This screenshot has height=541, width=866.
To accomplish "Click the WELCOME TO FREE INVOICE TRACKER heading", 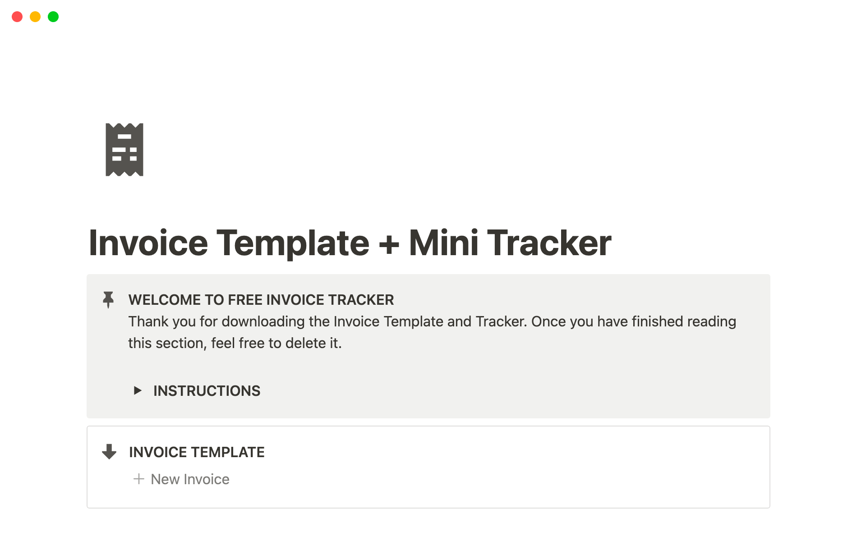I will (261, 300).
